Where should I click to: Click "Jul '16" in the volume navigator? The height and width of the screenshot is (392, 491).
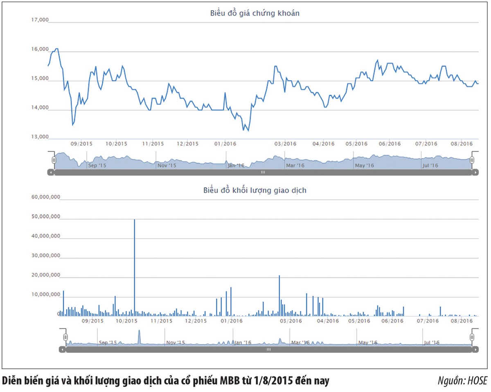pyautogui.click(x=431, y=342)
